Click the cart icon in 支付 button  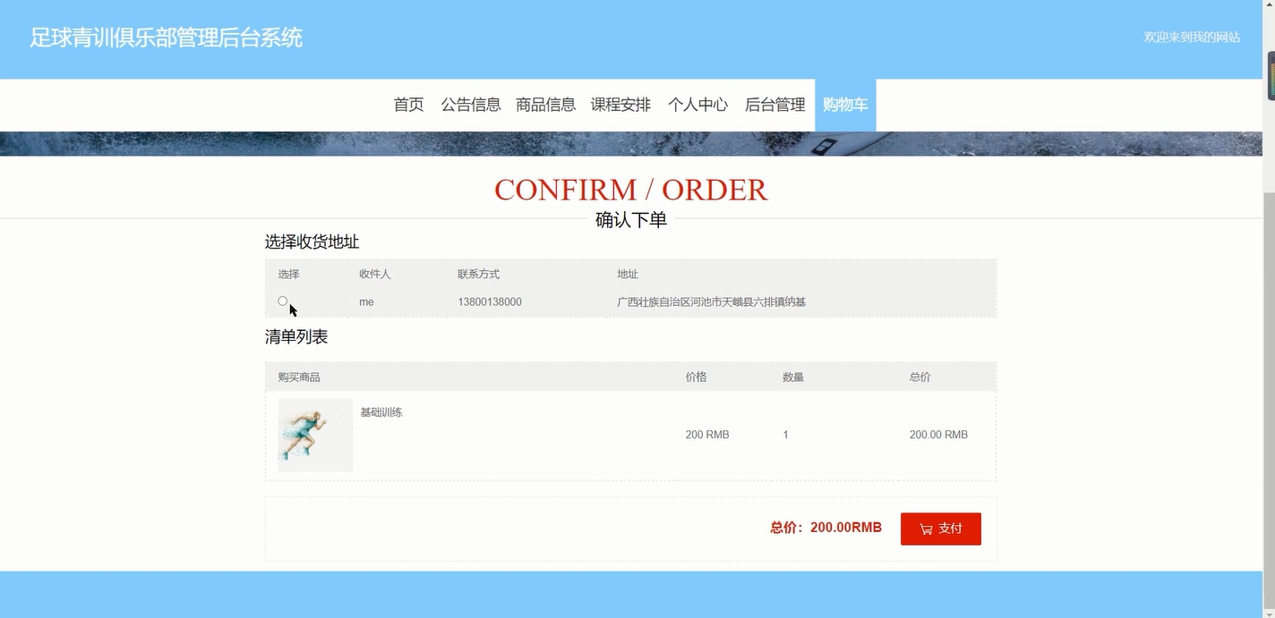(926, 529)
